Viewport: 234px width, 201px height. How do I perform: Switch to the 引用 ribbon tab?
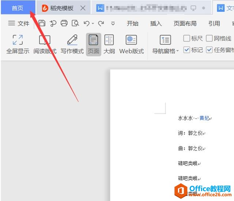pos(214,23)
